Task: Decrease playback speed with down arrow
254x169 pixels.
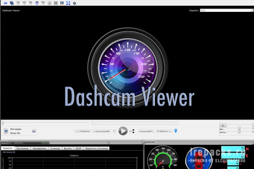Action: pyautogui.click(x=133, y=132)
